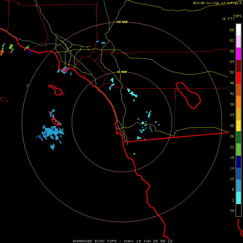Click the 66 scale value

(x=232, y=30)
